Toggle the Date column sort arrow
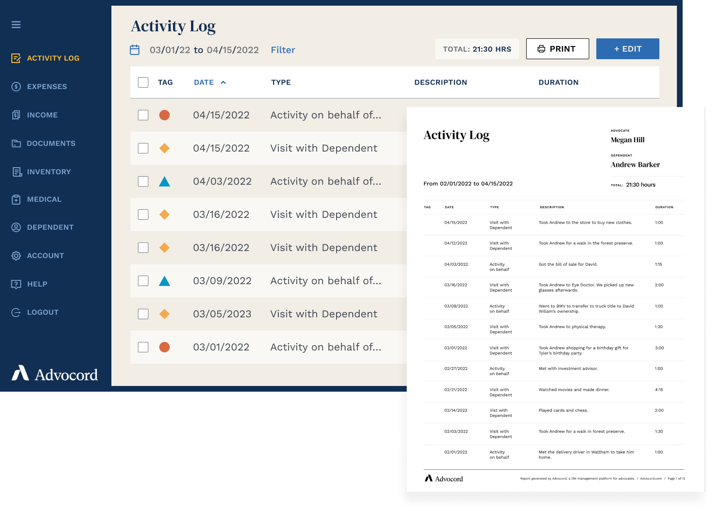 click(223, 82)
